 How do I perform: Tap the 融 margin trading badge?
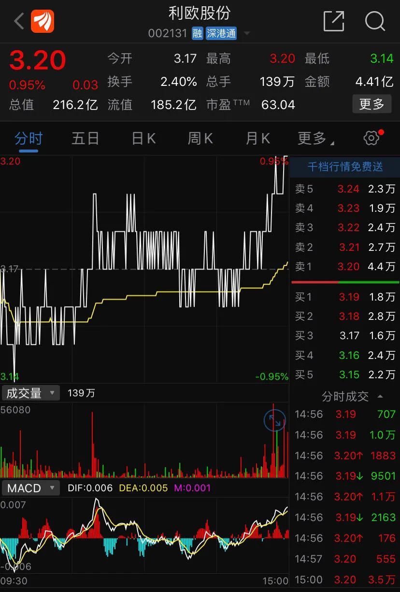197,33
